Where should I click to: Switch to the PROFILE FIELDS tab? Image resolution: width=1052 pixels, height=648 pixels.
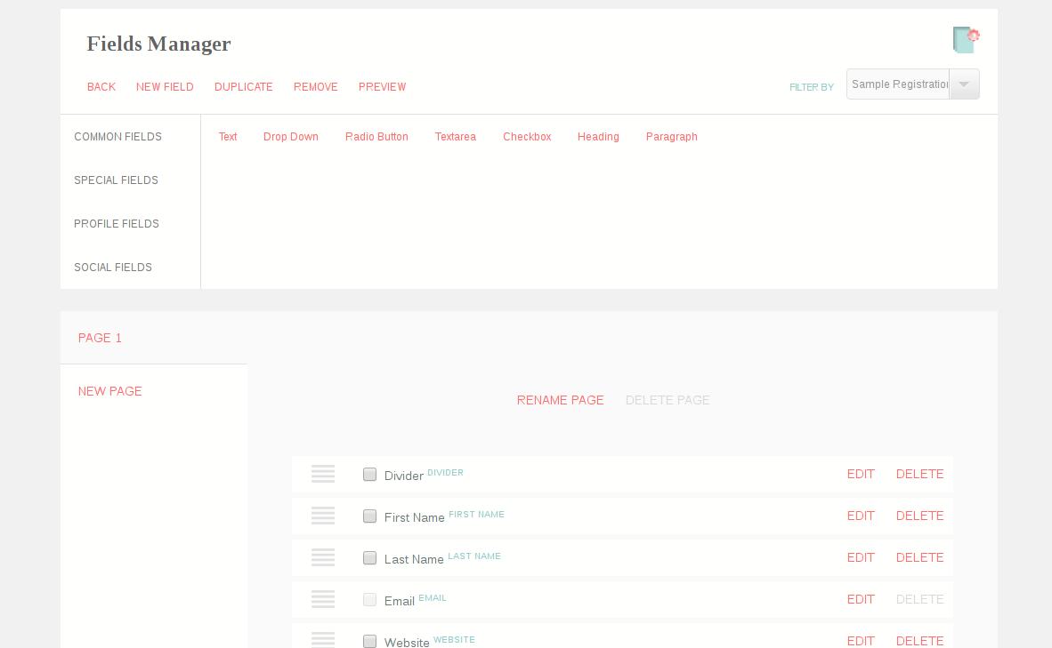point(117,224)
